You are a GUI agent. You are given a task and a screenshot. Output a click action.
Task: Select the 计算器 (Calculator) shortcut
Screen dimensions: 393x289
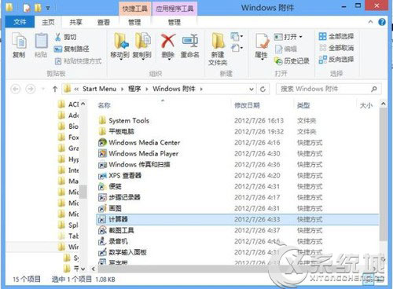pyautogui.click(x=237, y=219)
